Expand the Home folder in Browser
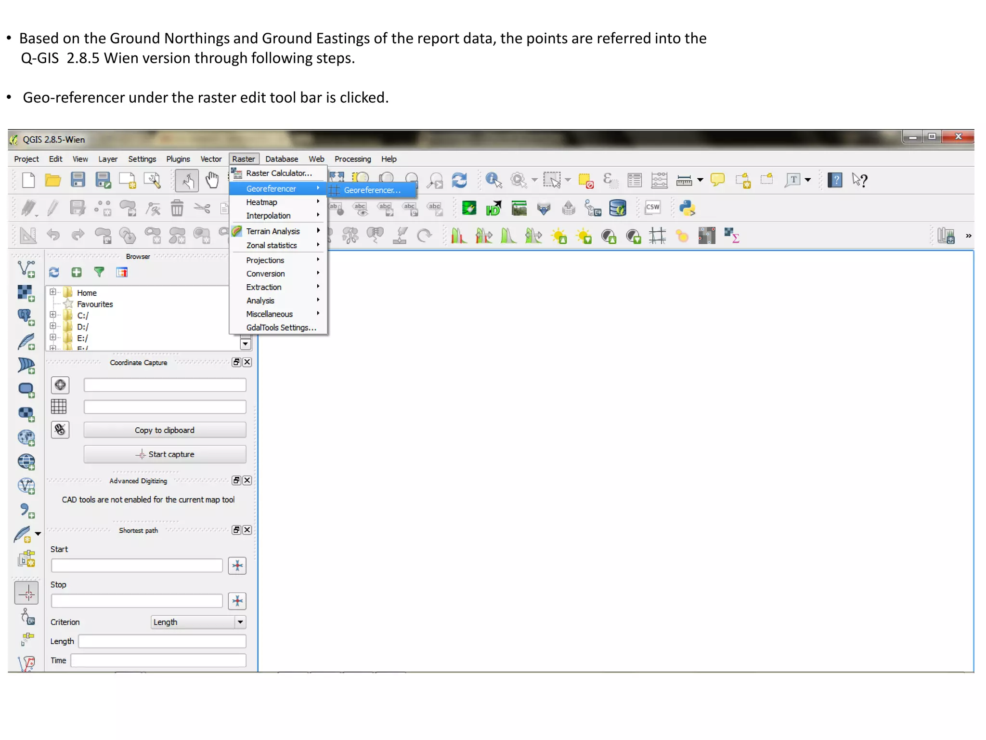Viewport: 986px width, 740px height. click(x=53, y=292)
